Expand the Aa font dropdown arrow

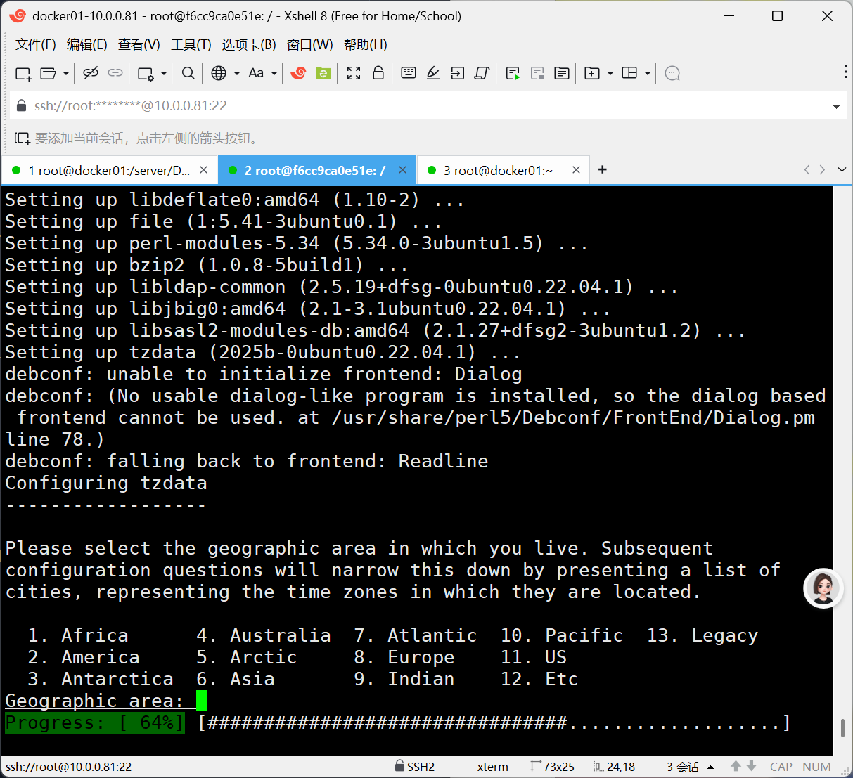(x=274, y=73)
